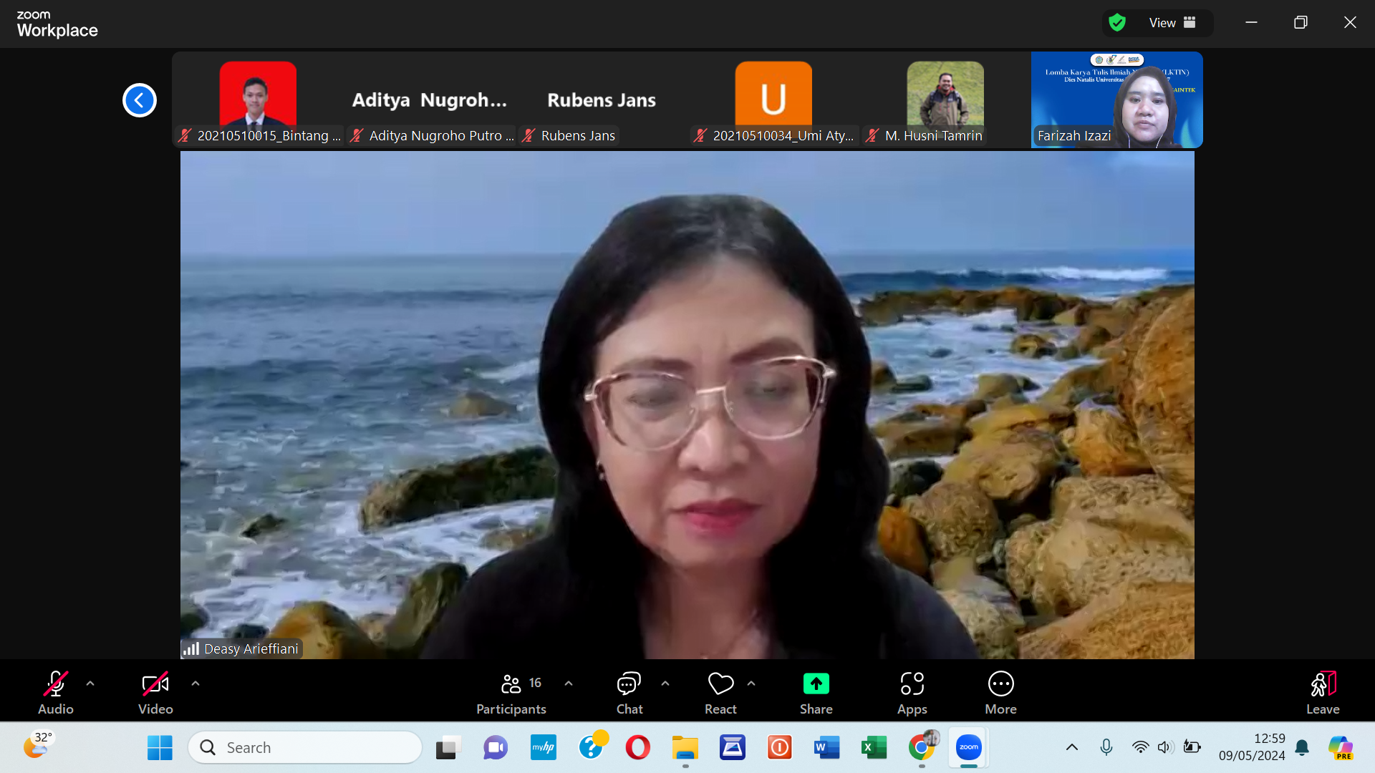Open the More options menu
The image size is (1375, 773).
pyautogui.click(x=1000, y=693)
